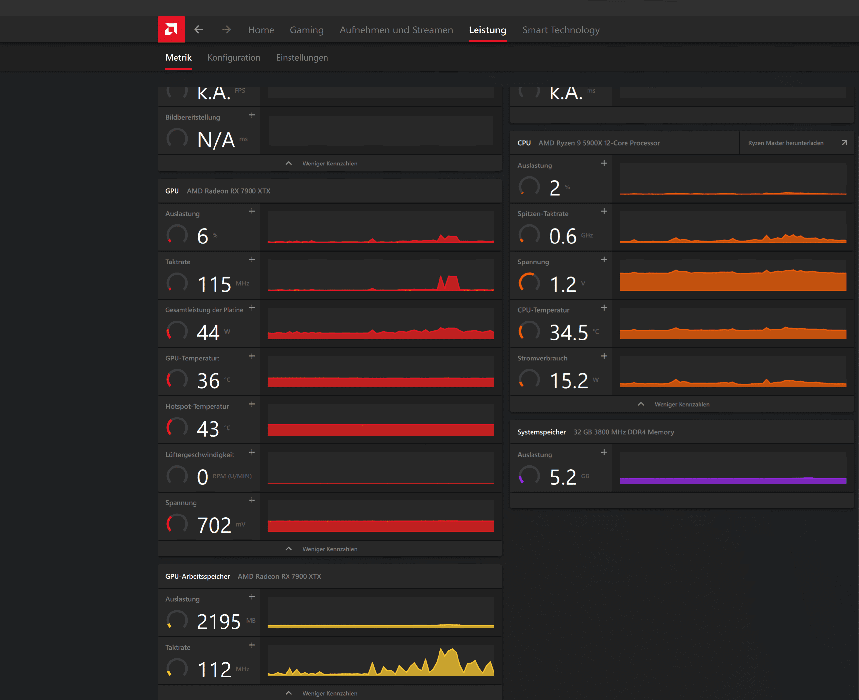The width and height of the screenshot is (859, 700).
Task: Open the Gaming tab
Action: pos(306,30)
